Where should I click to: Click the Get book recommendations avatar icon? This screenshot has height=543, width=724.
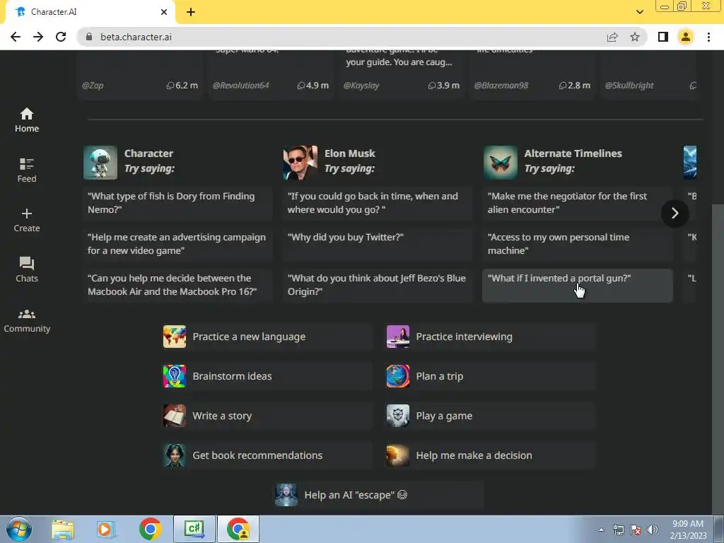(175, 455)
